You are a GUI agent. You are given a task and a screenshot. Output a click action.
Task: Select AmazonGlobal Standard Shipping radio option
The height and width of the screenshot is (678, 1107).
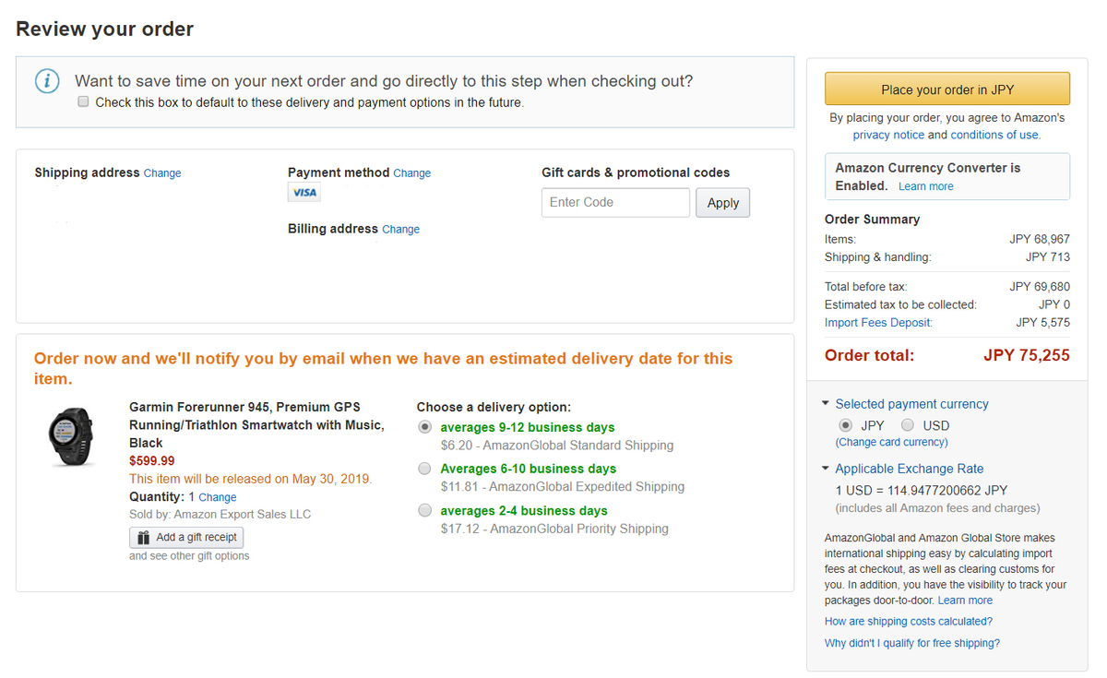(x=424, y=427)
